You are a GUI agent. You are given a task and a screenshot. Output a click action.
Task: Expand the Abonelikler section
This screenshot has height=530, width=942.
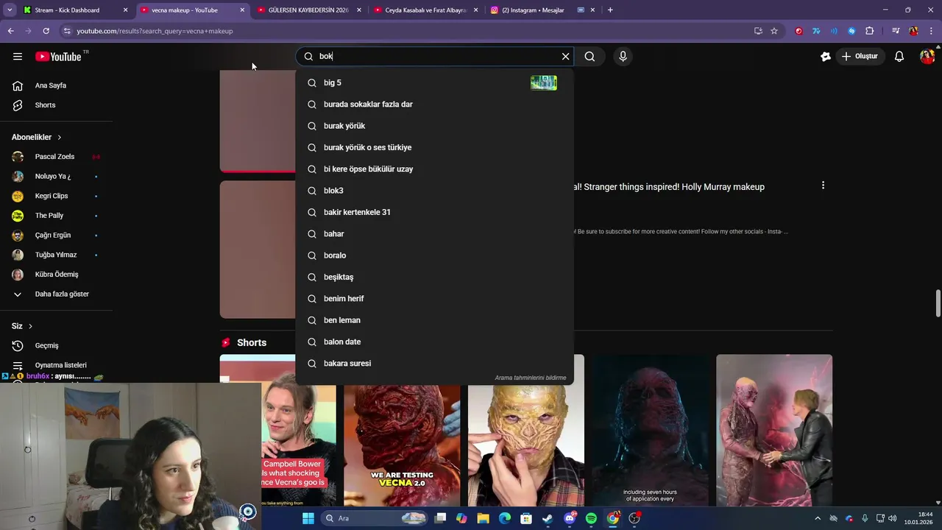[37, 138]
